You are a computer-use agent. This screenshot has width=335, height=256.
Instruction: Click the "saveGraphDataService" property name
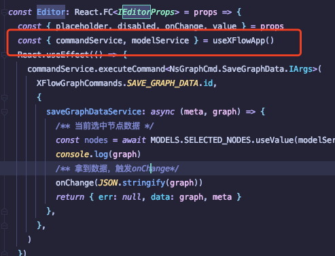coord(94,112)
